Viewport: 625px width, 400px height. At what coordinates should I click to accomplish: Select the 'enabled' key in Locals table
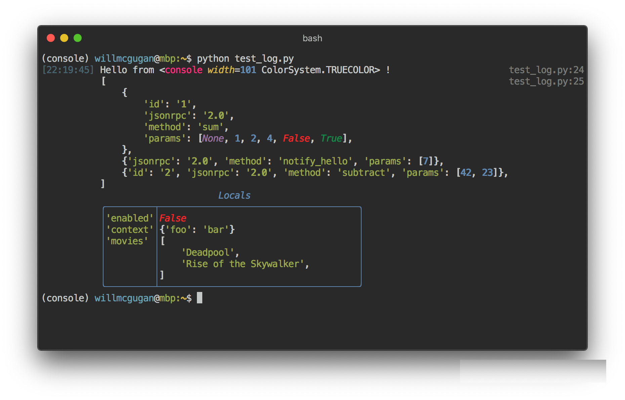coord(130,218)
